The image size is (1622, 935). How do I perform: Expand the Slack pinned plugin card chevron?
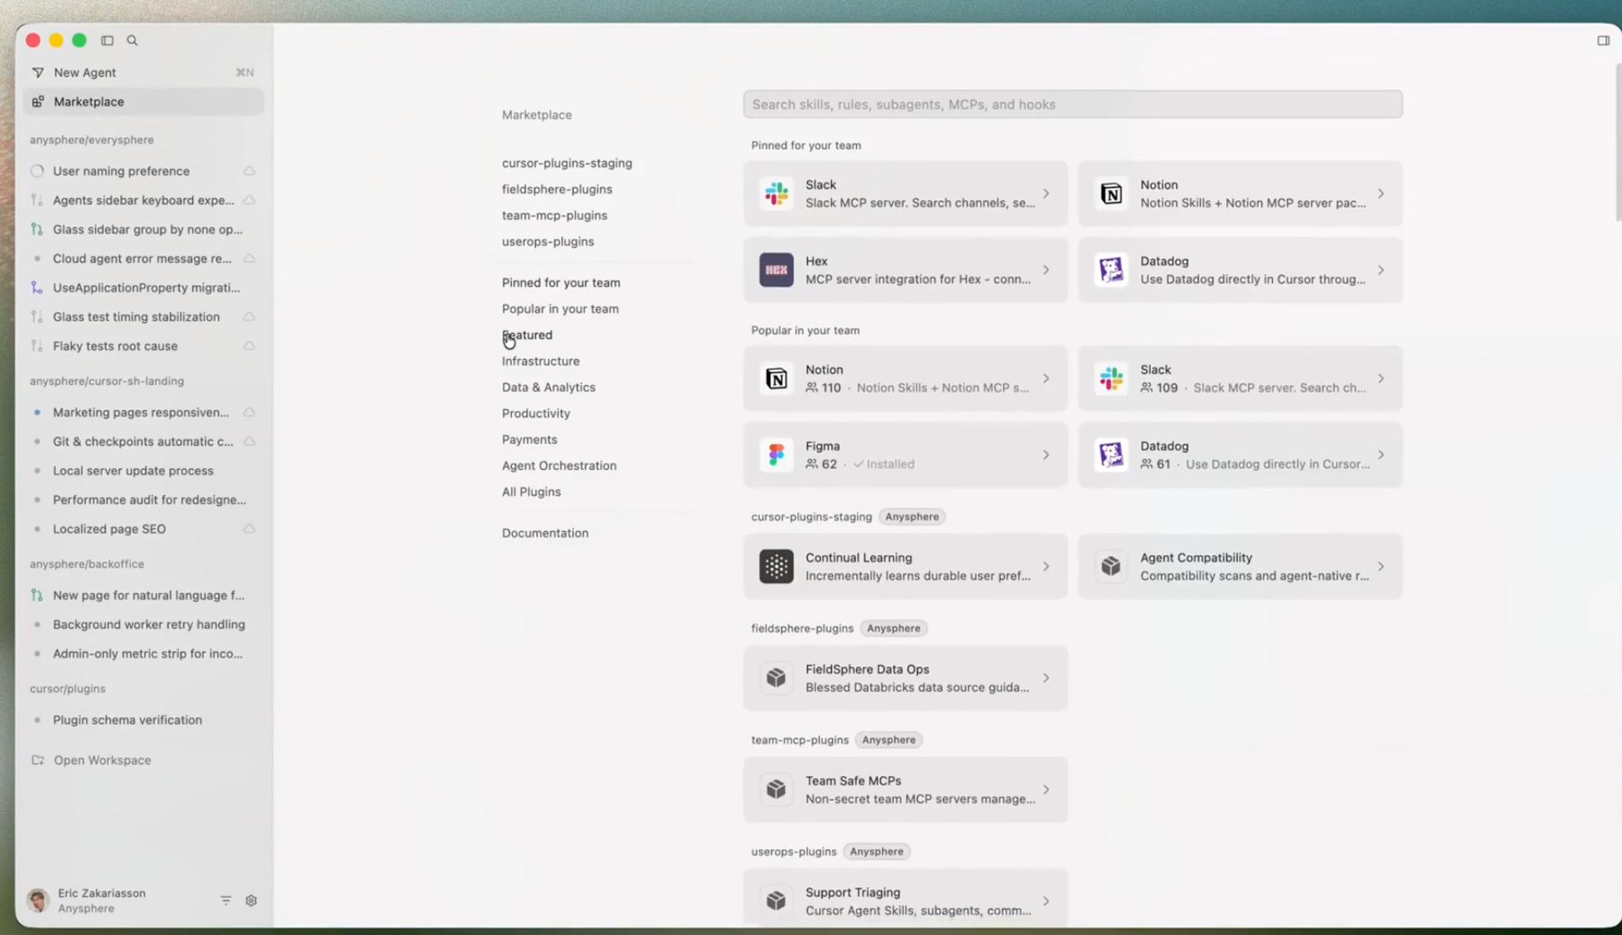1046,193
